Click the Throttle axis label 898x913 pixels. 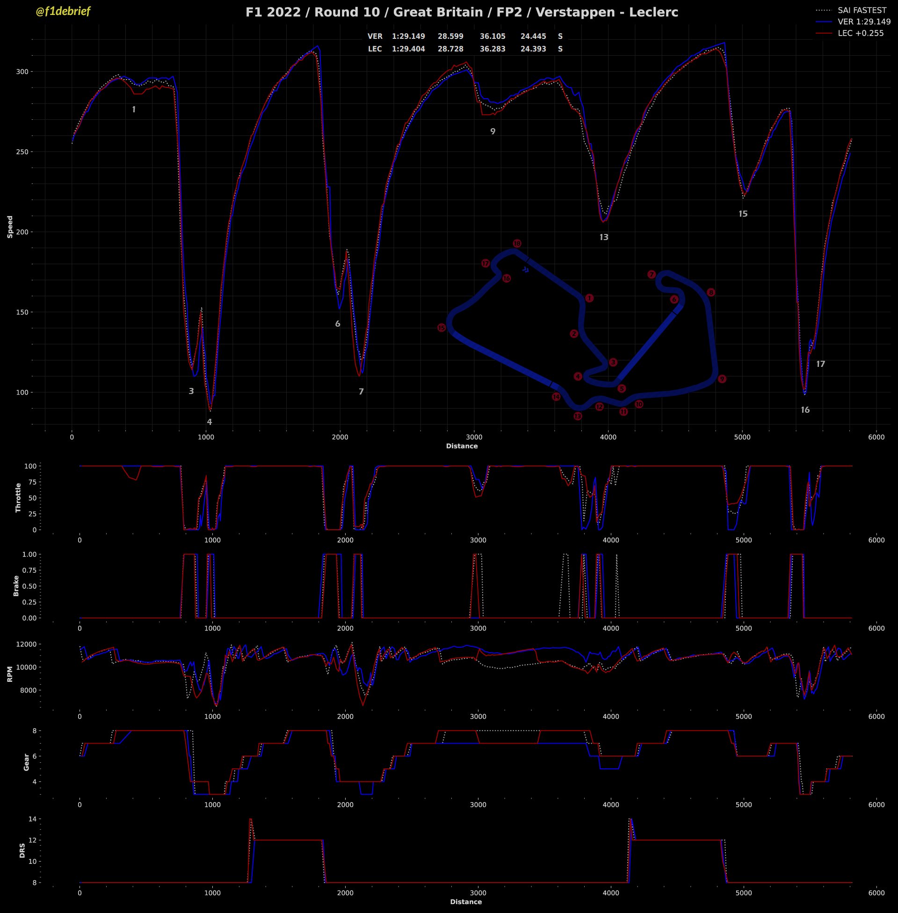(18, 498)
